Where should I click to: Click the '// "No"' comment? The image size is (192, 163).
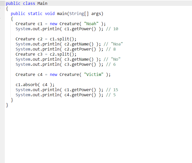point(112,59)
